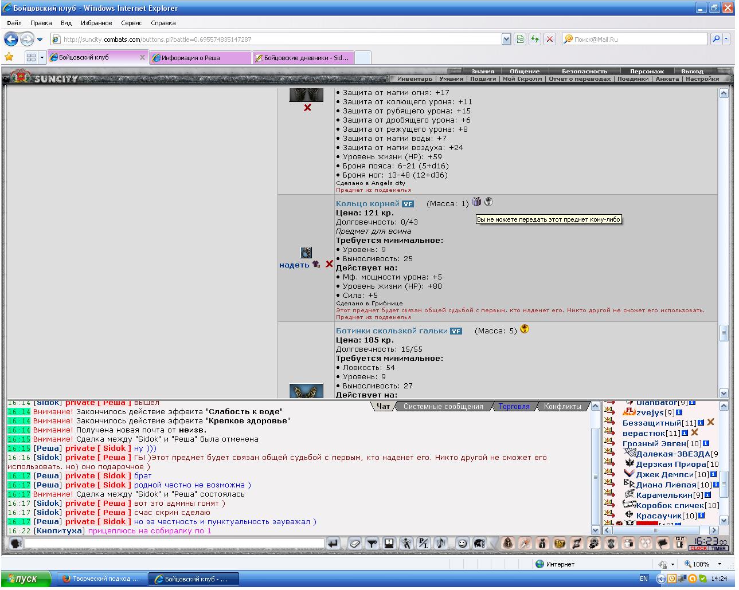739x590 pixels.
Task: Open info for верастюк[11]
Action: pos(685,433)
